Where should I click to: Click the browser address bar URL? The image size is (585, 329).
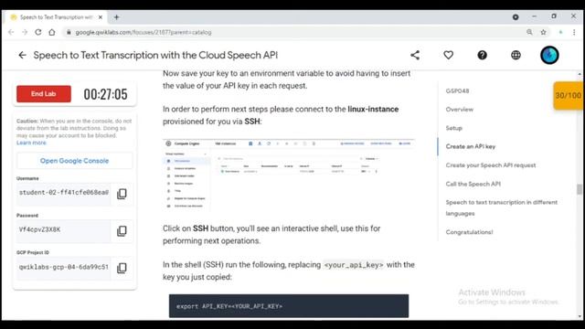144,33
